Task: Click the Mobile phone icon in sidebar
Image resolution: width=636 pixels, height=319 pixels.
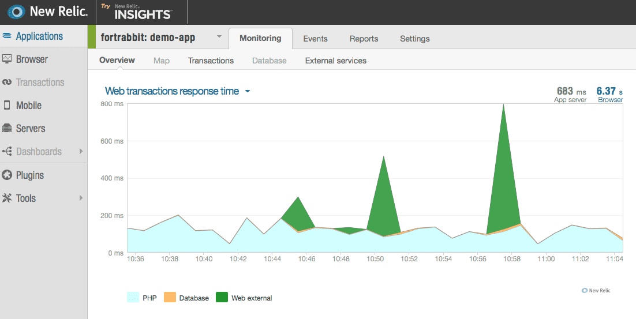Action: click(x=7, y=106)
